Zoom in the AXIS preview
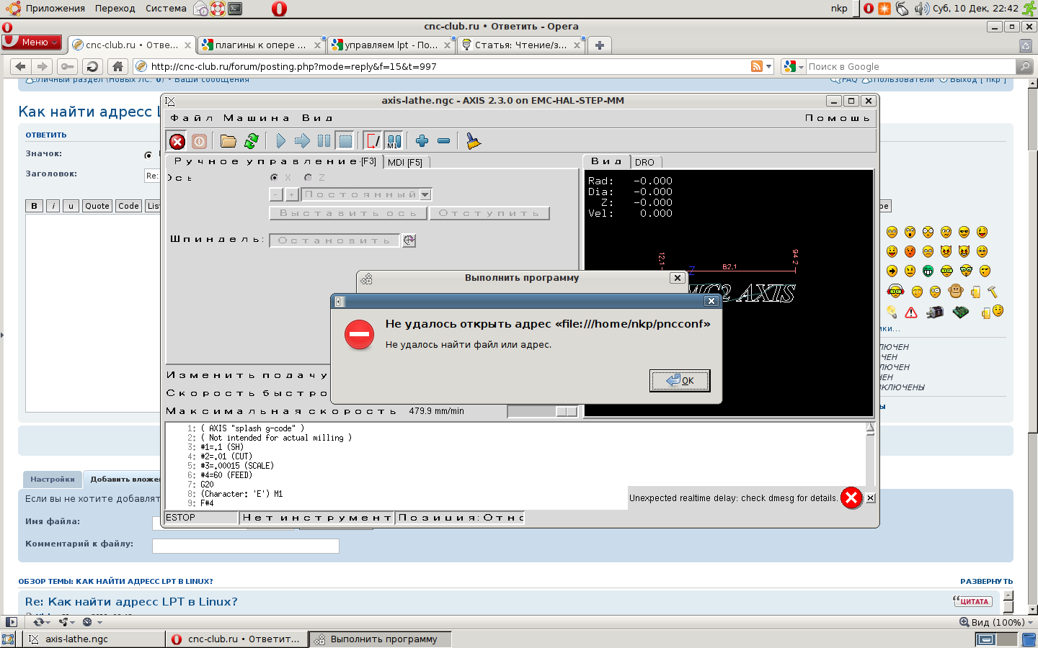The width and height of the screenshot is (1038, 648). [422, 141]
